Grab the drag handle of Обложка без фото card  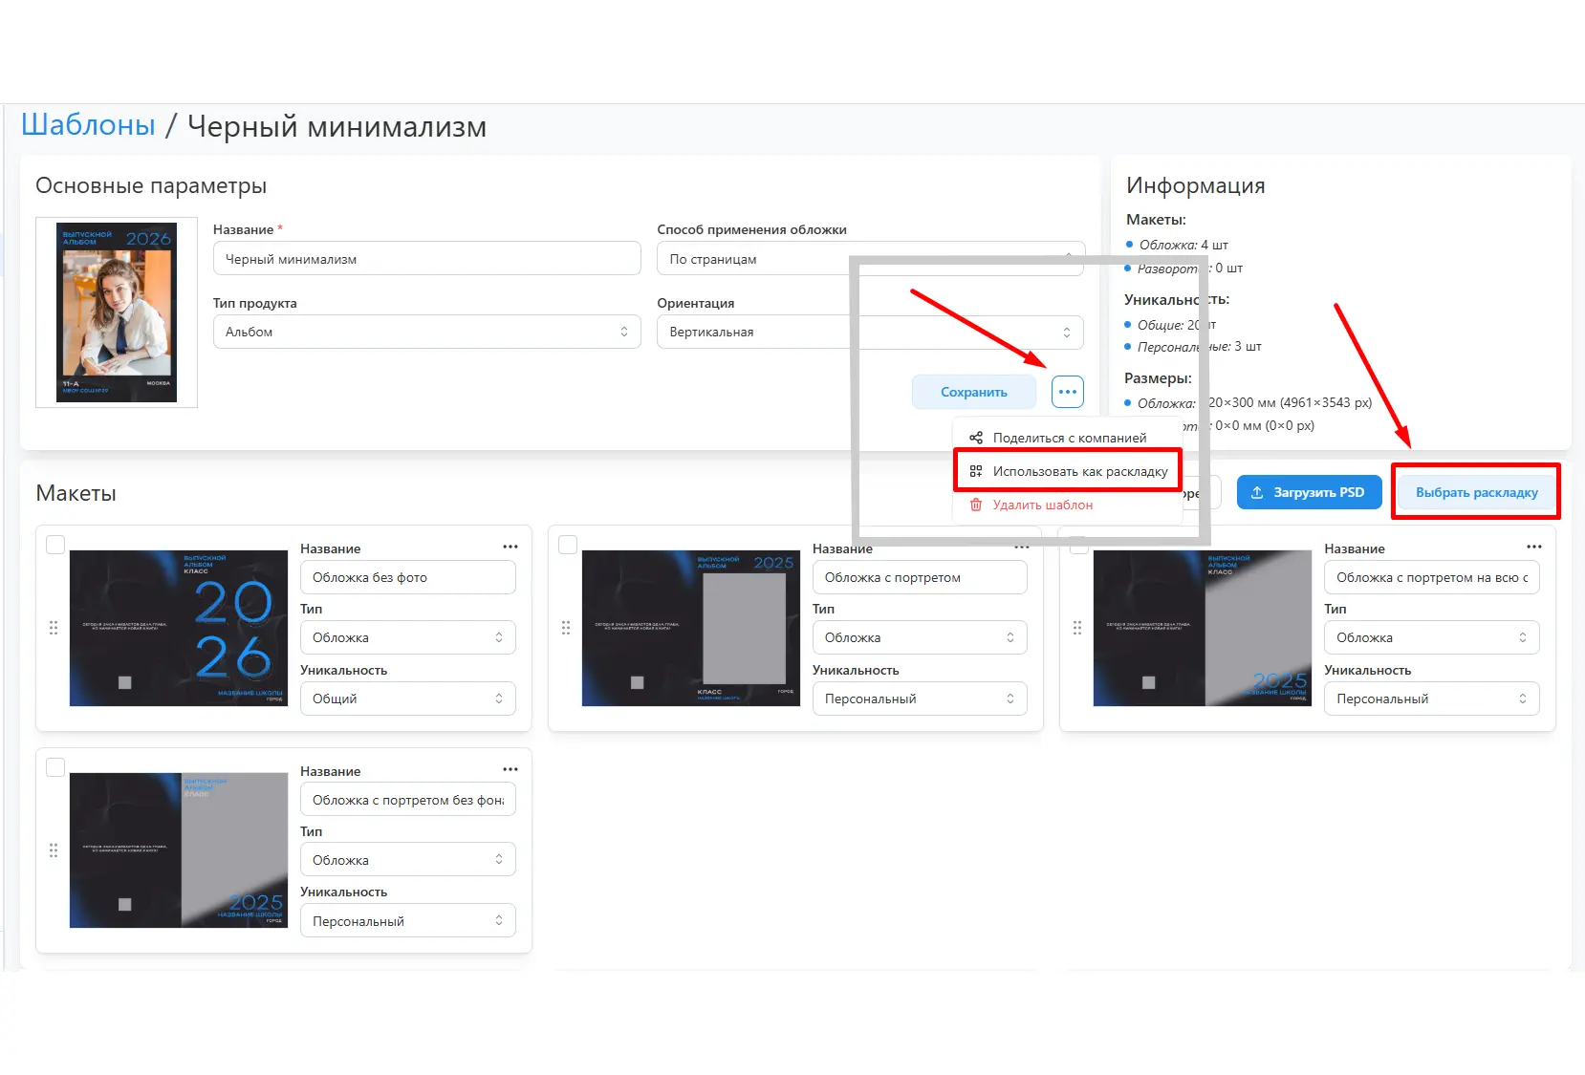(54, 628)
